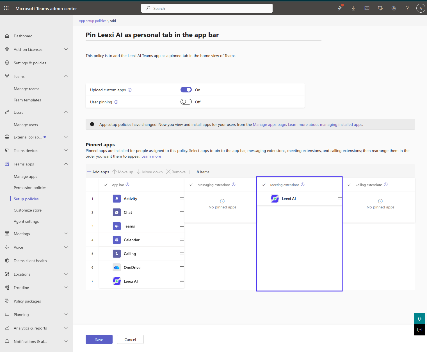Click the Messaging extensions info icon
The height and width of the screenshot is (352, 427).
[x=234, y=184]
